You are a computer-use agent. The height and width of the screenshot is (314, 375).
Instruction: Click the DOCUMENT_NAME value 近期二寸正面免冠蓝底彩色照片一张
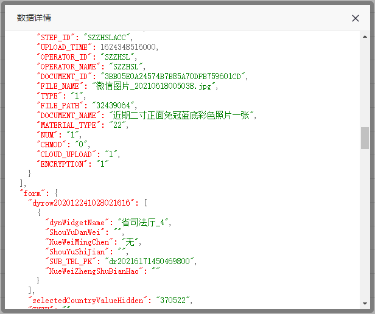(x=179, y=115)
